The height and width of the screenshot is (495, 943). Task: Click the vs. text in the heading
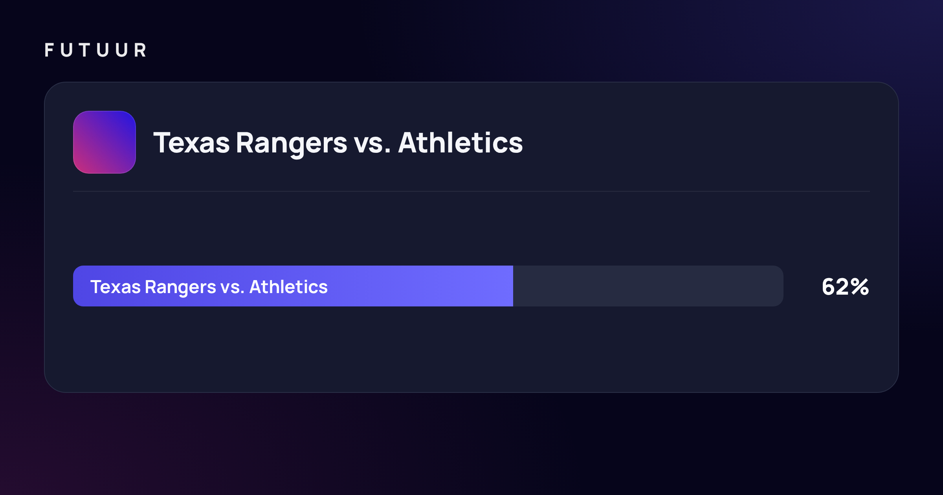click(372, 144)
